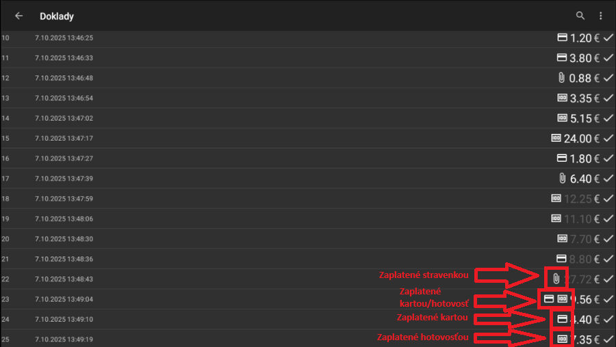Click the card icon on receipt 24
This screenshot has width=616, height=347.
tap(562, 318)
